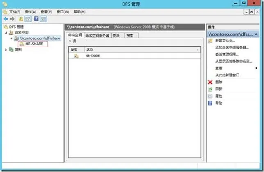Click the Back arrow toolbar icon
Viewport: 264px width, 172px height.
[6, 19]
